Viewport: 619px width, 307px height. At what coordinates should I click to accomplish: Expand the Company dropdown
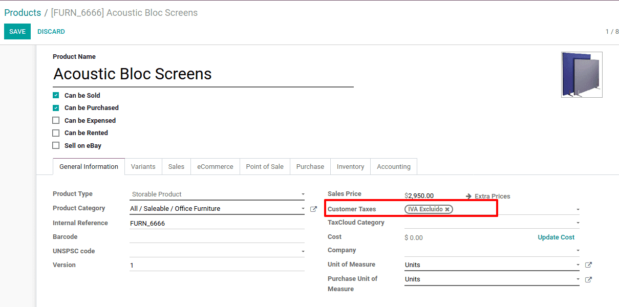(x=578, y=251)
